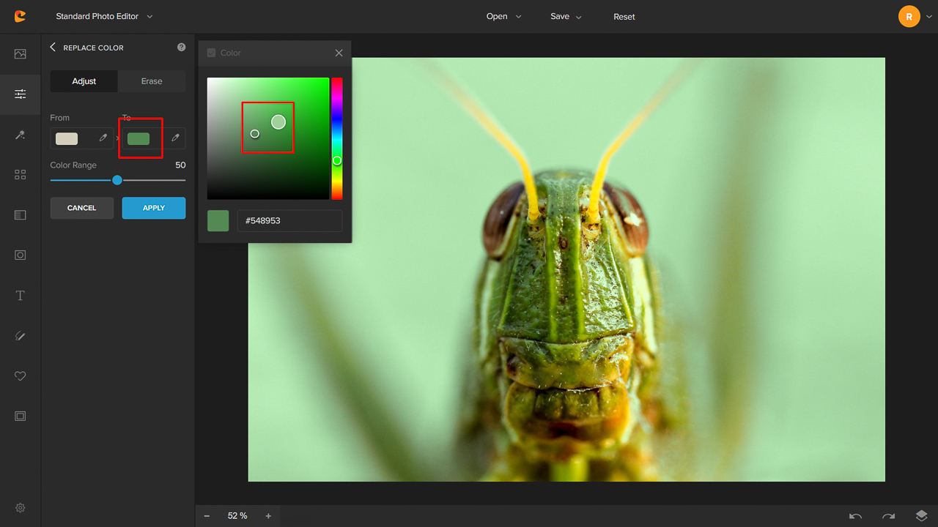Select the Masks panel icon
Screen dimensions: 938x527
pos(20,255)
